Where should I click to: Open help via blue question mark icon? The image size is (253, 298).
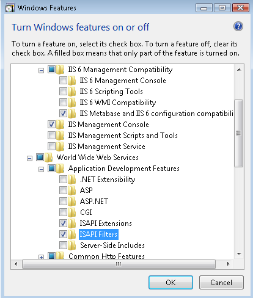[238, 26]
